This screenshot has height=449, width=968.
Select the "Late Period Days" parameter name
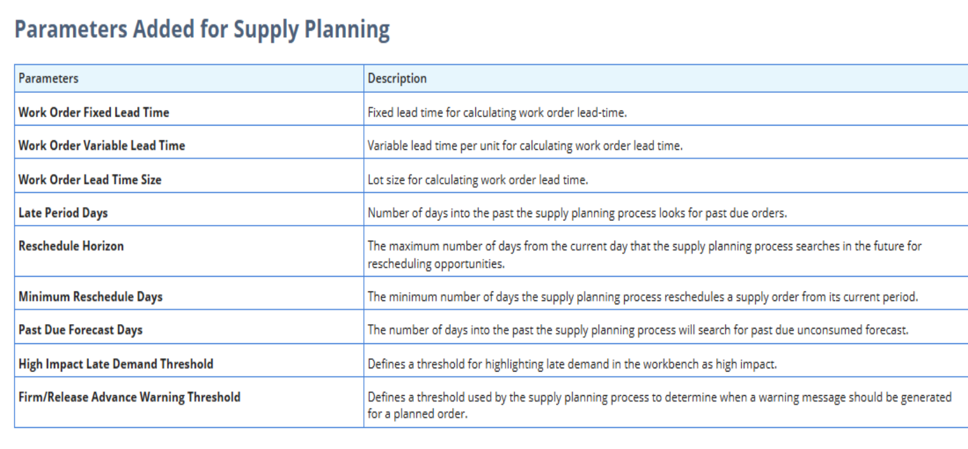click(63, 213)
